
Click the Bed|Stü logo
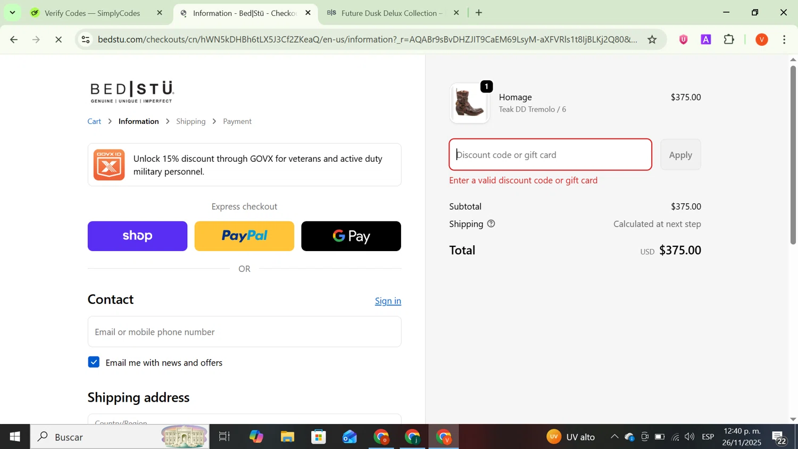(x=132, y=92)
